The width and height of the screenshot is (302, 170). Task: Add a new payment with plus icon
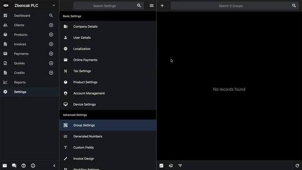tap(51, 53)
